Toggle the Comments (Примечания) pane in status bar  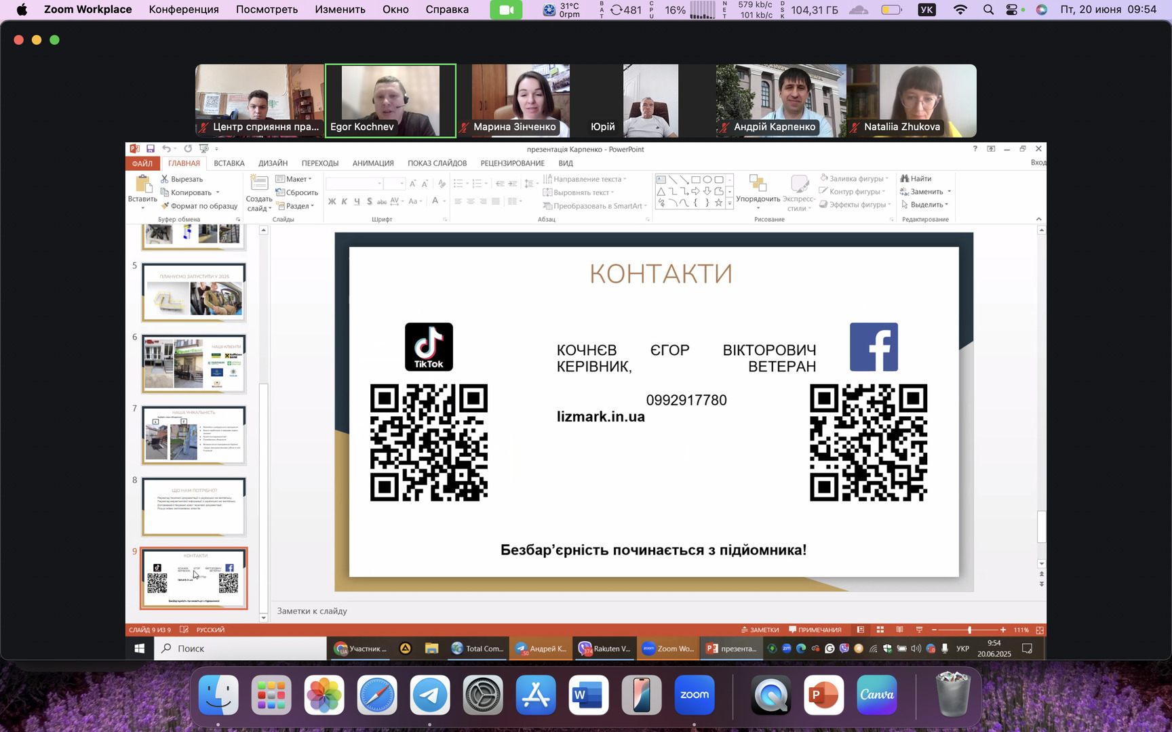point(815,630)
